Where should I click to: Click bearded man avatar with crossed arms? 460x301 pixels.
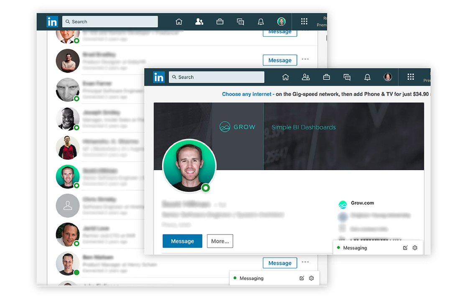click(68, 61)
